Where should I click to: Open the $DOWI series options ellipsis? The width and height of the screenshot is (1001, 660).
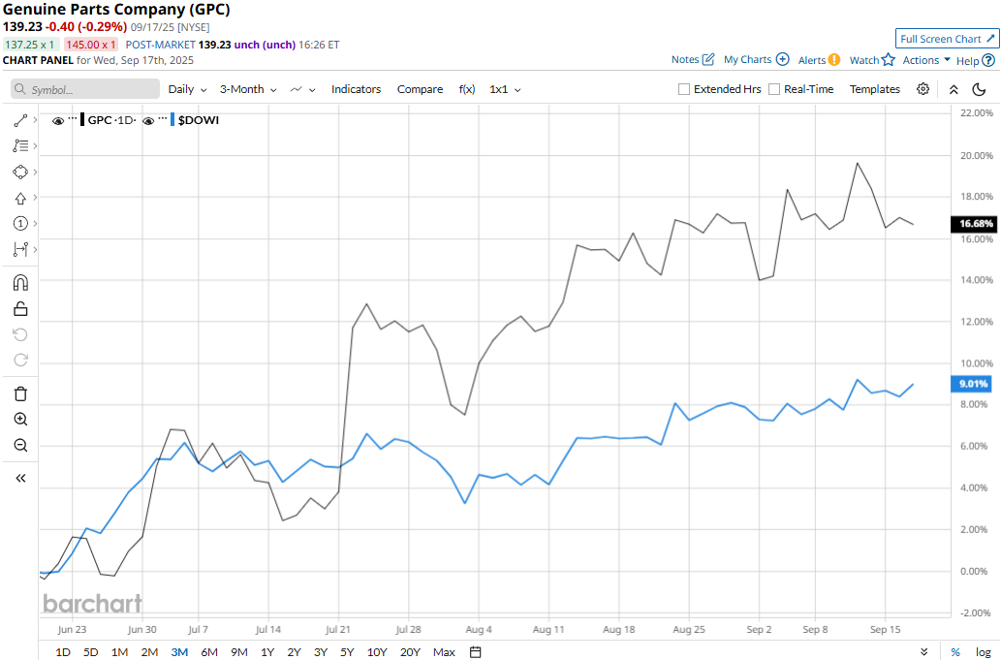[x=163, y=119]
